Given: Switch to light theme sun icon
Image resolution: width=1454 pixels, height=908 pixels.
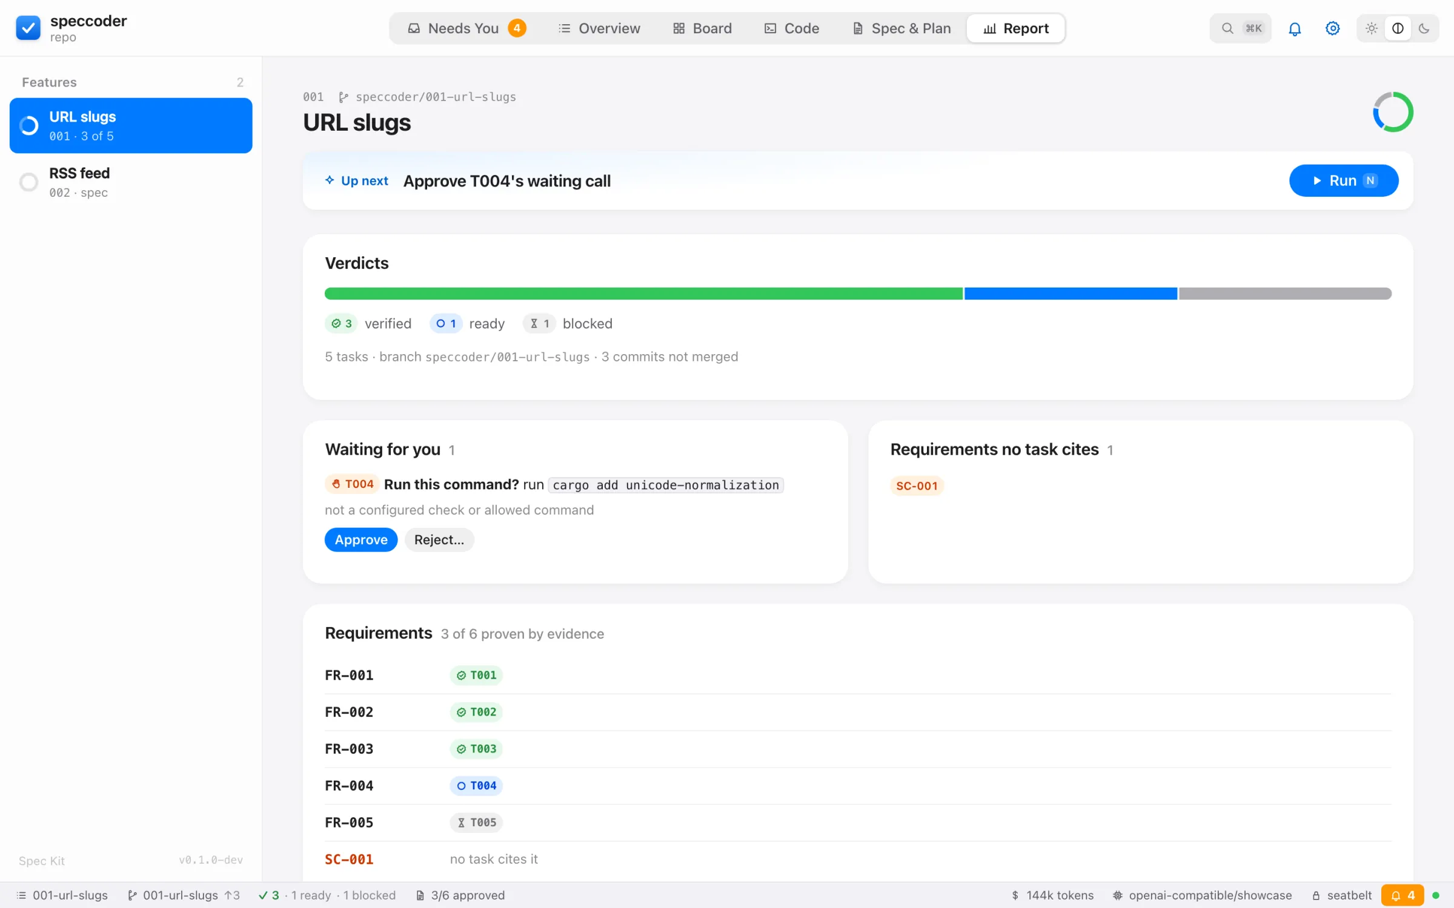Looking at the screenshot, I should pyautogui.click(x=1372, y=28).
